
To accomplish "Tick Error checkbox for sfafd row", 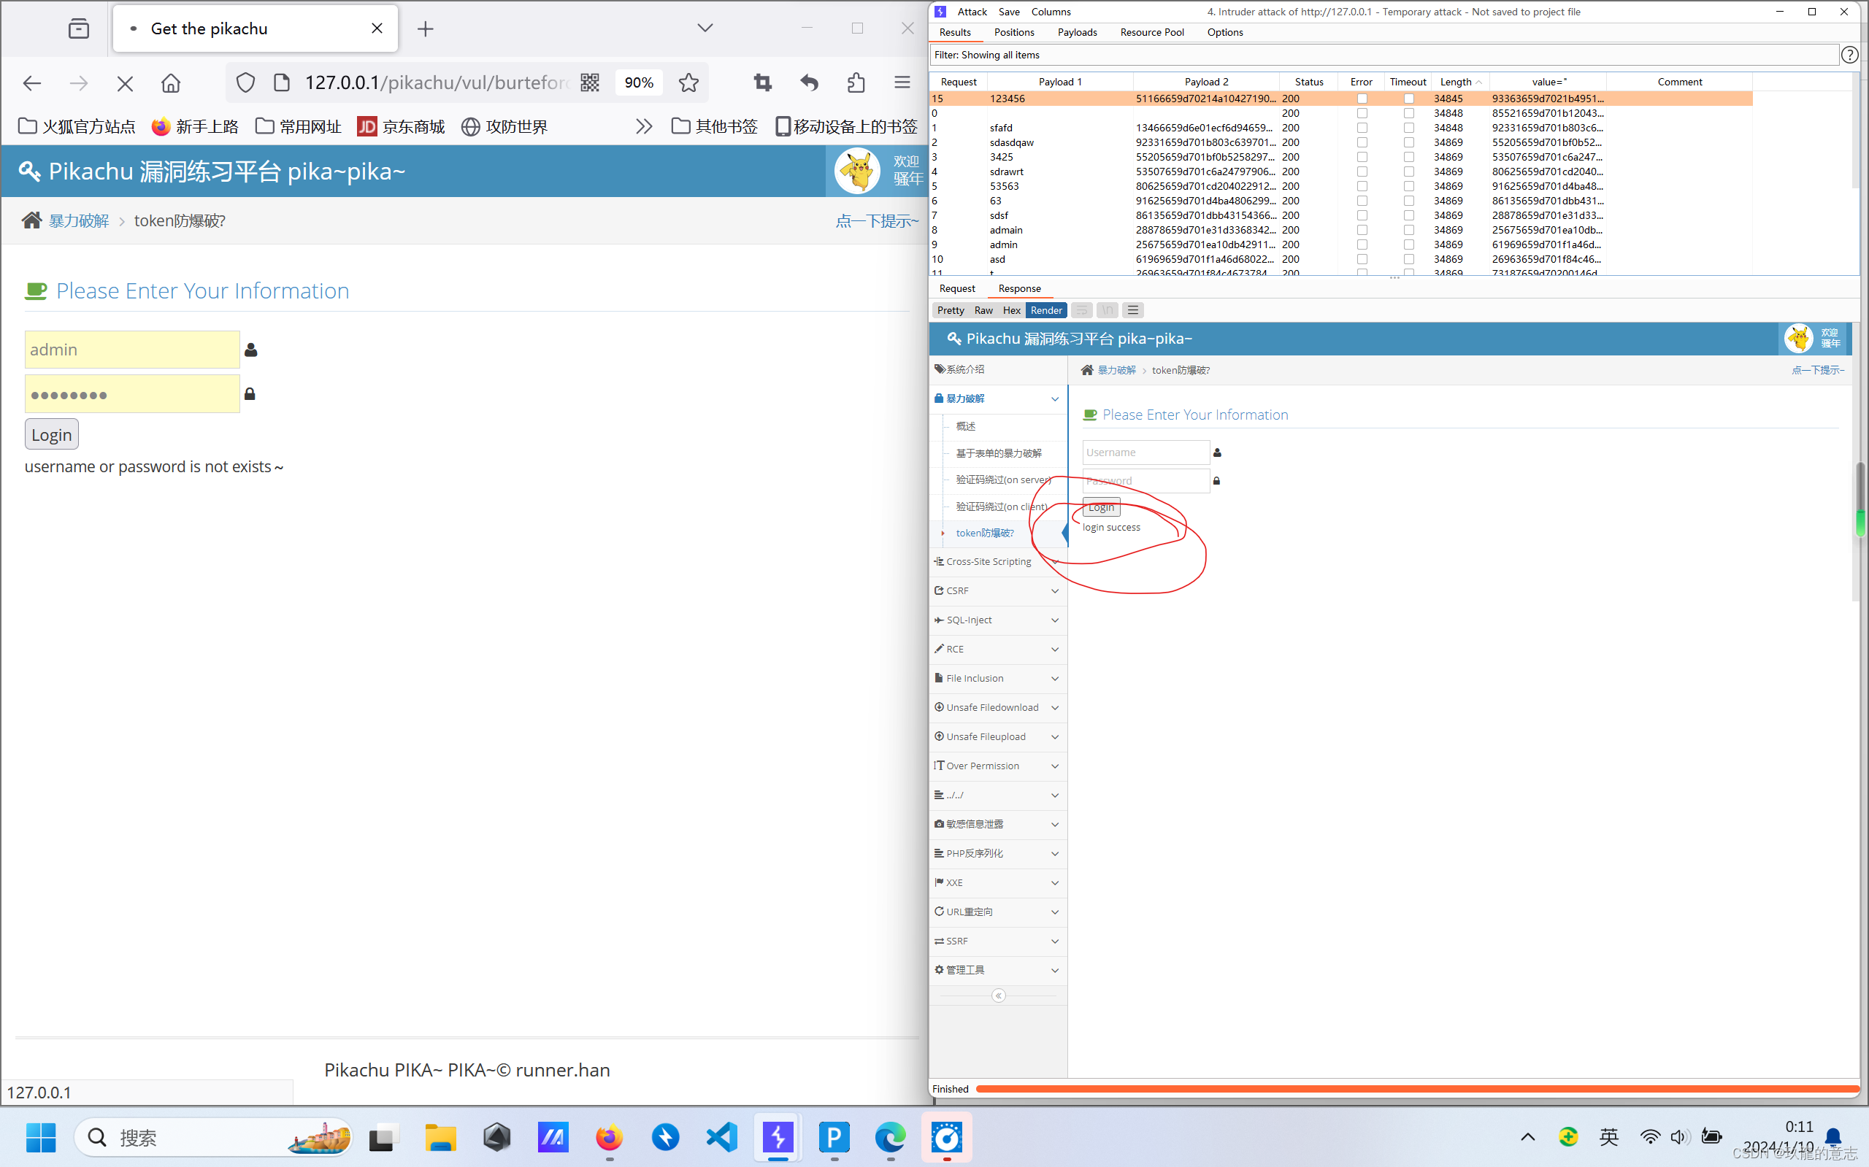I will (x=1362, y=128).
